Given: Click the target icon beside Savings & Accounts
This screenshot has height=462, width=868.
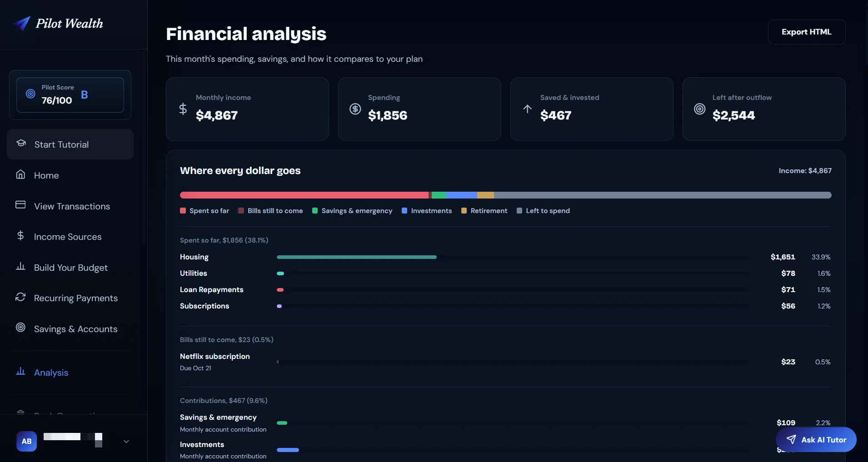Looking at the screenshot, I should pos(20,328).
